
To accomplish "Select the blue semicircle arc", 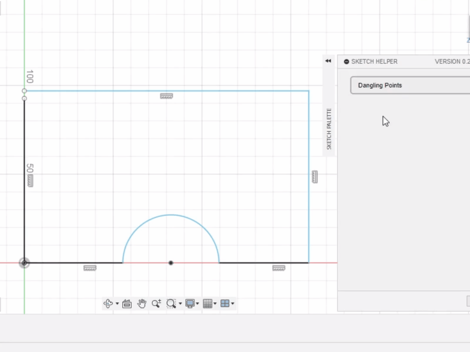I will click(x=171, y=215).
